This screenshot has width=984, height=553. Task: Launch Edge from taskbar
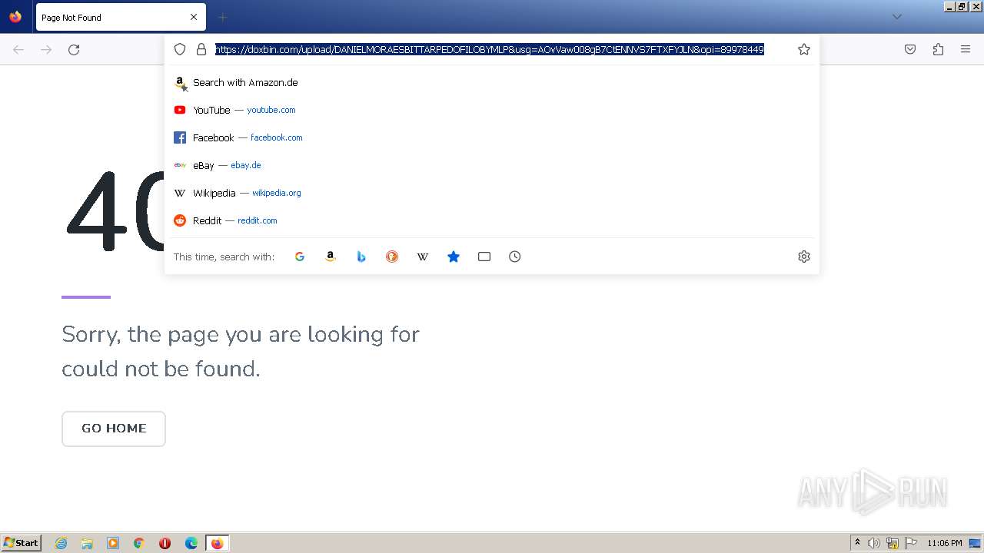pos(191,543)
